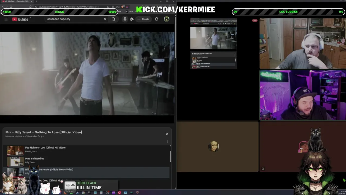Screen dimensions: 346x195
Task: Start voice search with the microphone icon
Action: 125,19
